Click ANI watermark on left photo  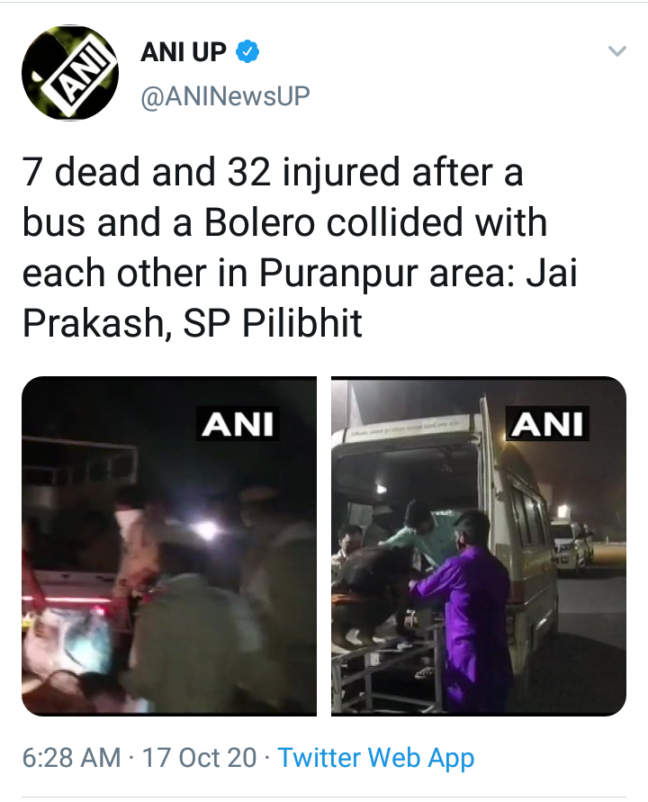pos(238,424)
